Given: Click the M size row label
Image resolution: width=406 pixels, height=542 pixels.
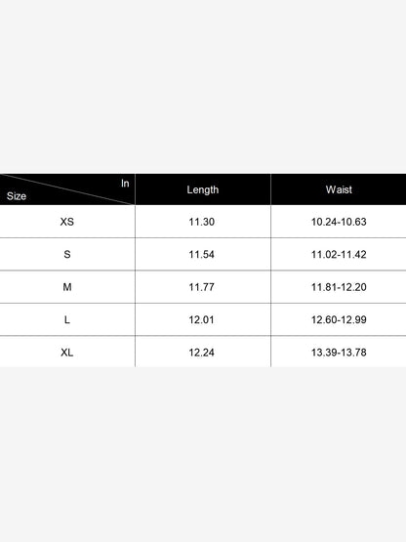Looking at the screenshot, I should point(67,287).
